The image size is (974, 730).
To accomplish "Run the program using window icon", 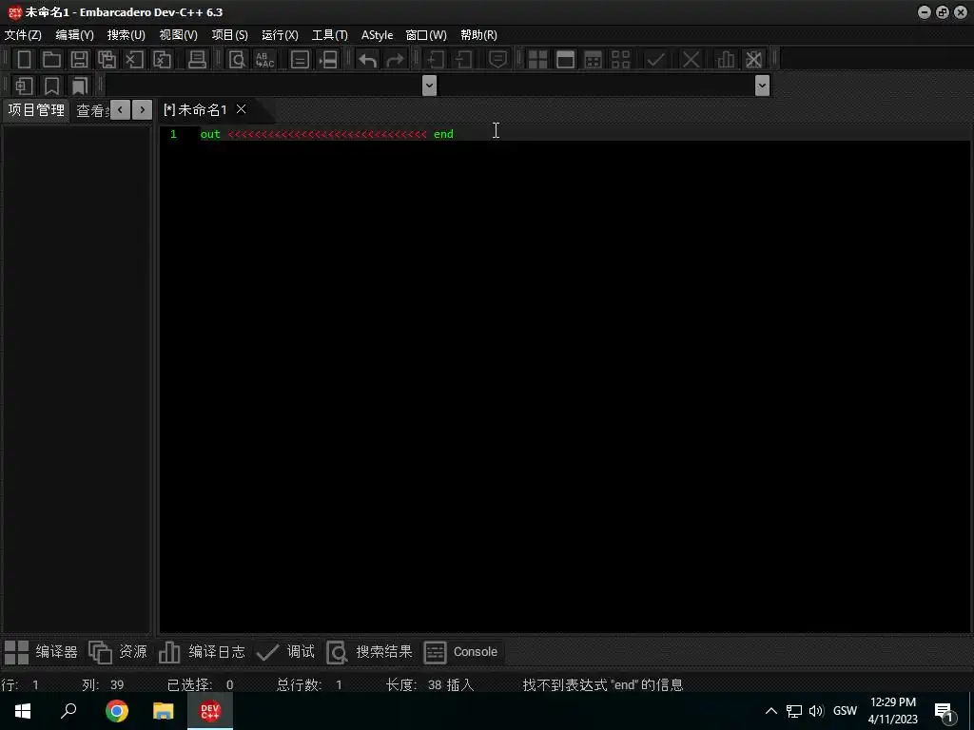I will pos(565,60).
